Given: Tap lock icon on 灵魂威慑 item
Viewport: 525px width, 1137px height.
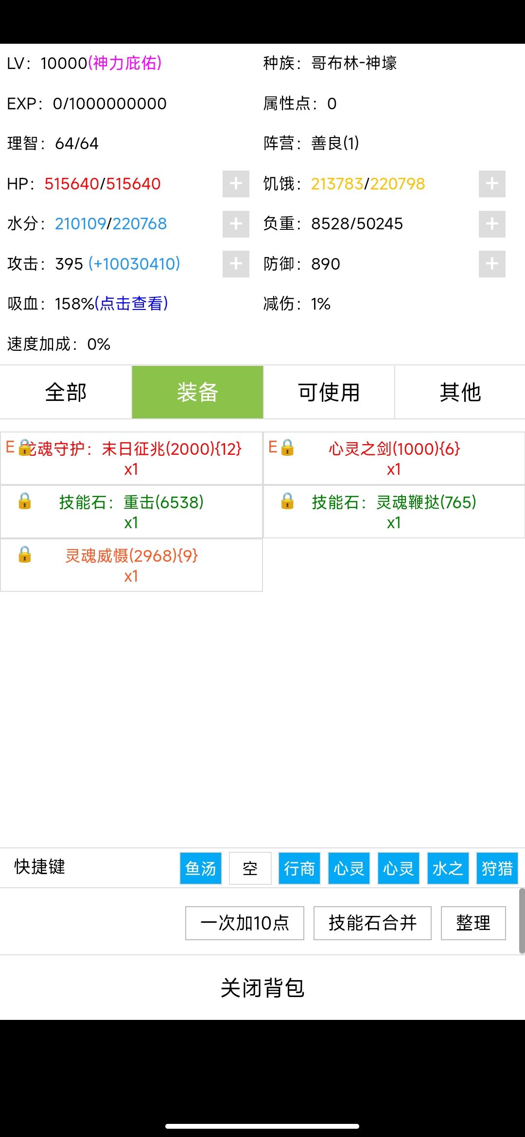Looking at the screenshot, I should (25, 554).
